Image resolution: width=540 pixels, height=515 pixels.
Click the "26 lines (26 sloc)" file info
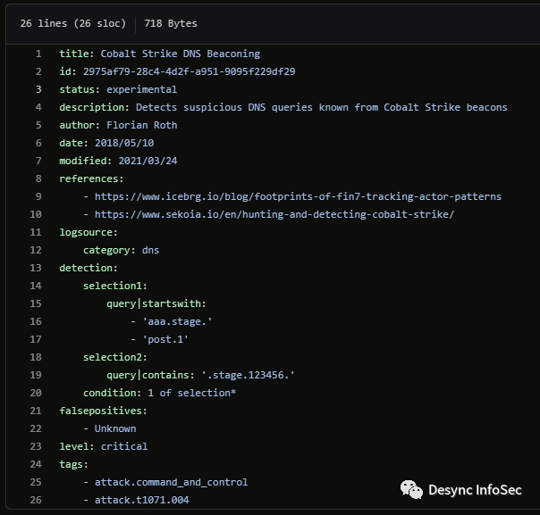tap(73, 23)
